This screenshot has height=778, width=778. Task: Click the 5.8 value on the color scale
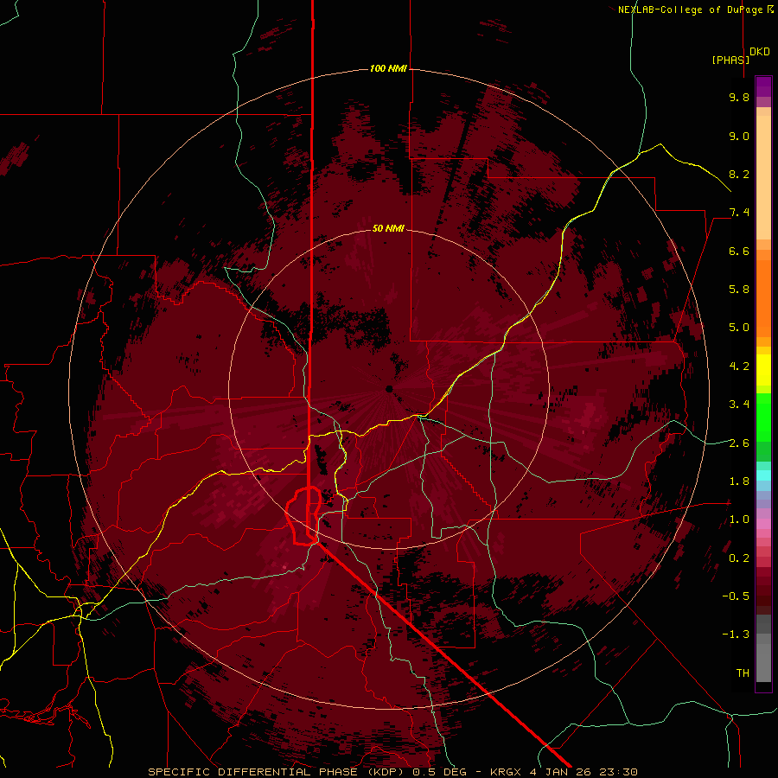click(x=739, y=290)
